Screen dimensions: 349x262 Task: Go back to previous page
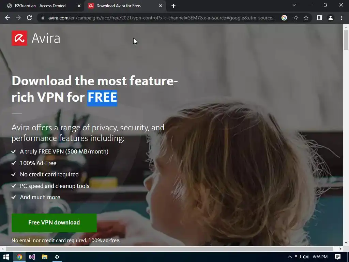(x=7, y=18)
